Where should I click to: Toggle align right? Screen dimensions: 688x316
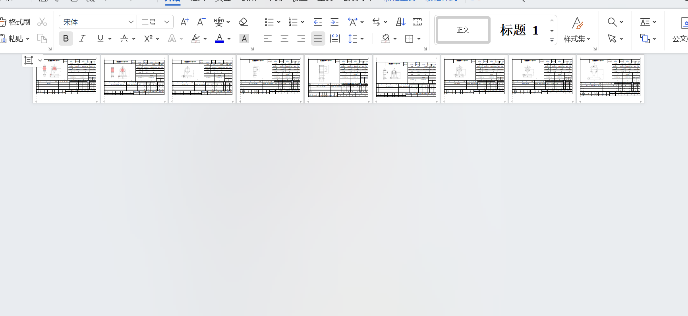301,39
